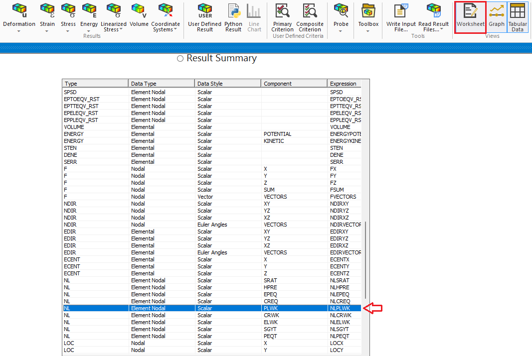Select the Primary Criterion icon
The width and height of the screenshot is (532, 356).
click(282, 11)
